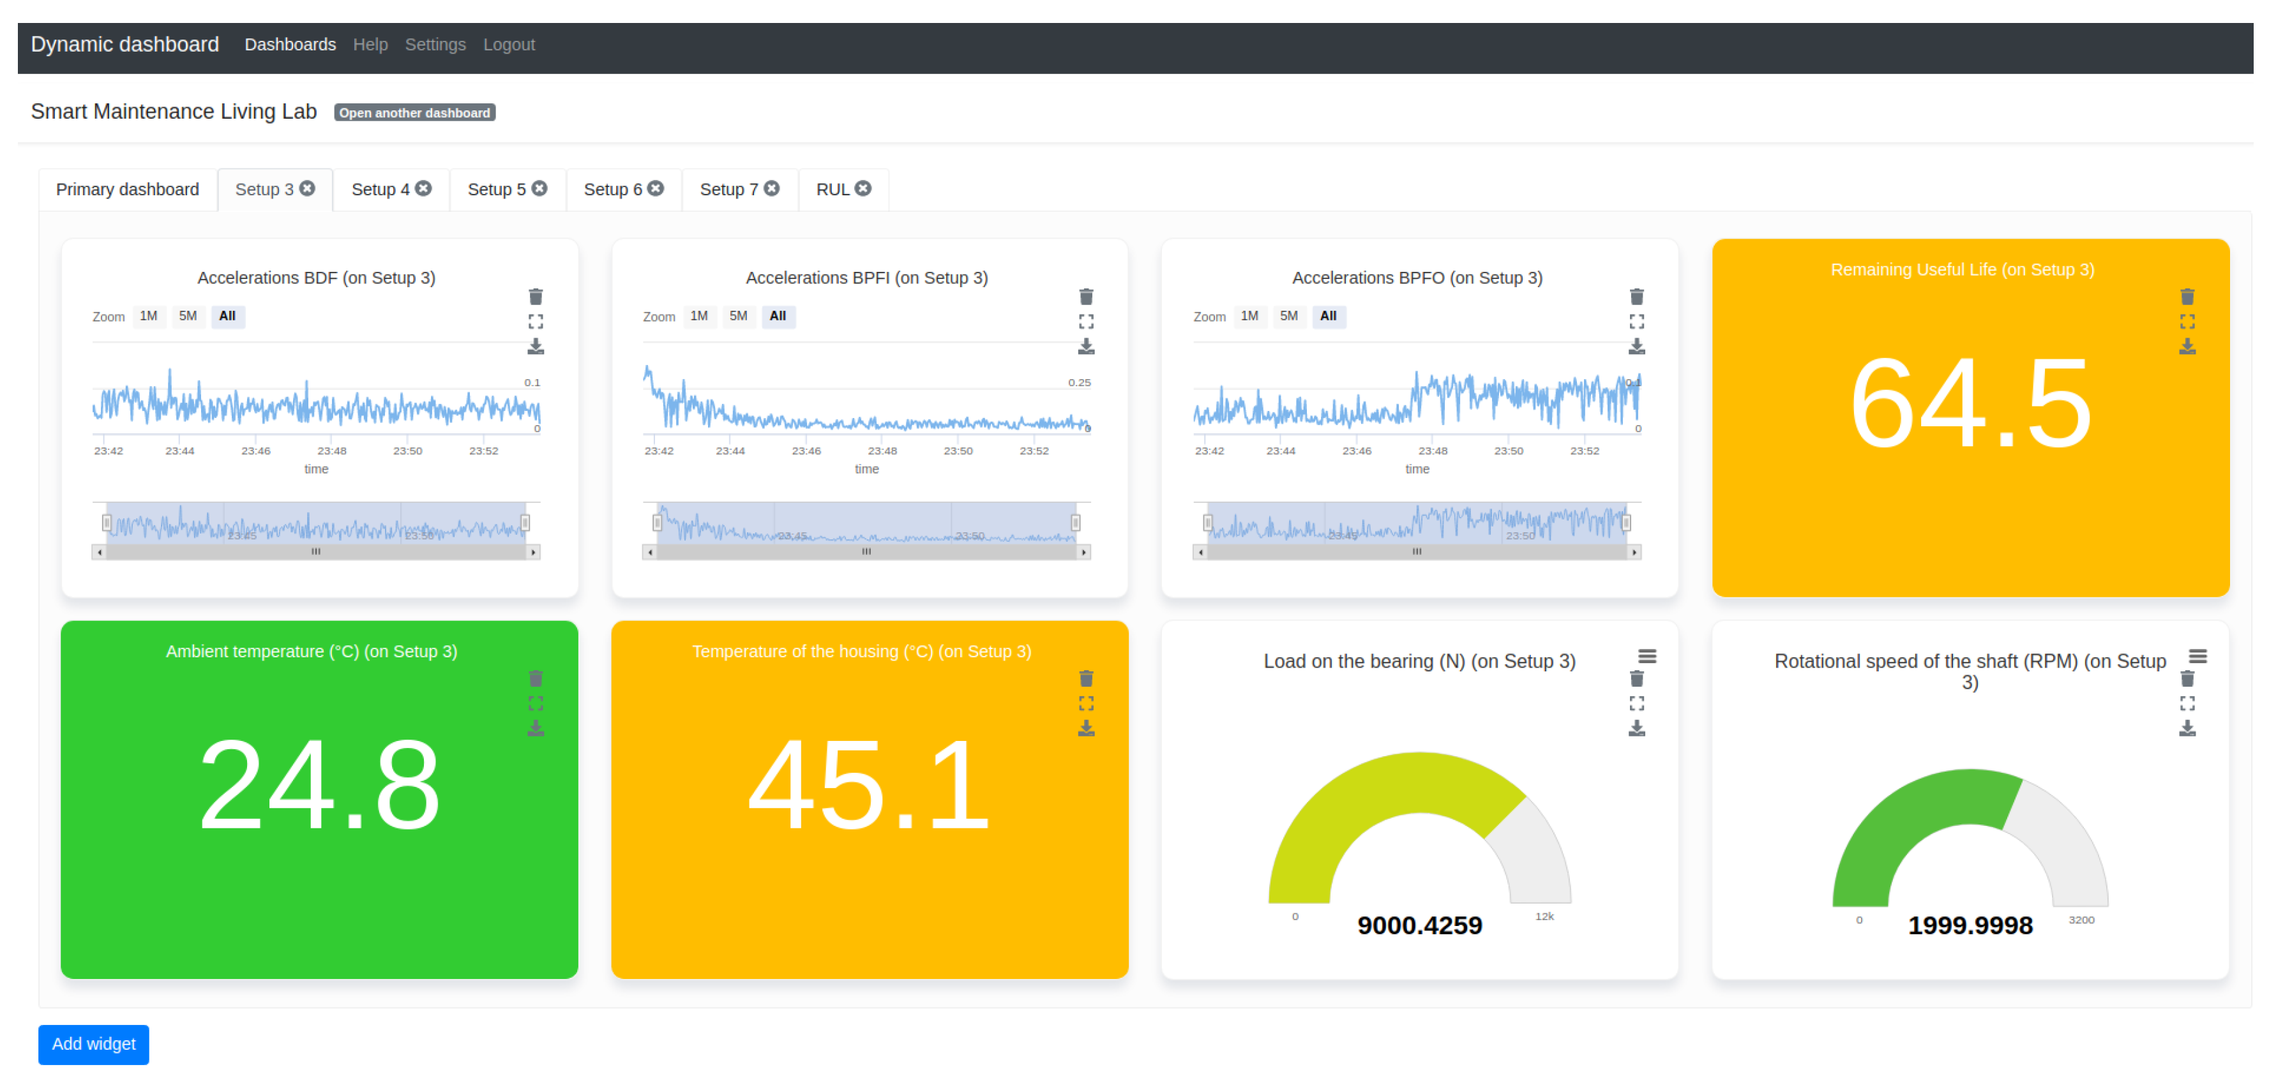
Task: Open hamburger menu on Load on bearing chart
Action: pos(1647,657)
